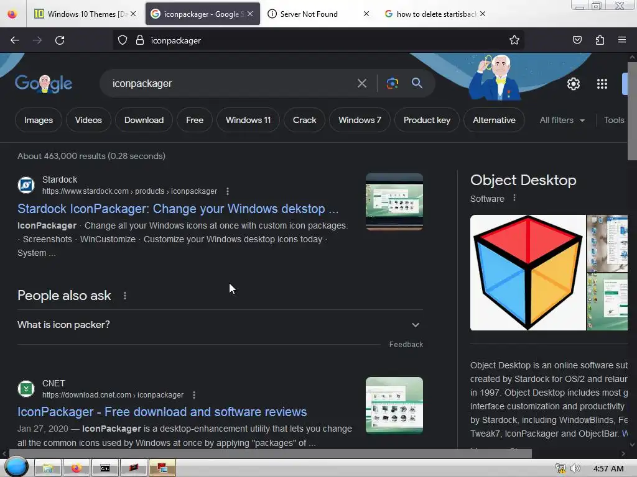Start a Google Lens image search
This screenshot has width=637, height=477.
point(392,84)
